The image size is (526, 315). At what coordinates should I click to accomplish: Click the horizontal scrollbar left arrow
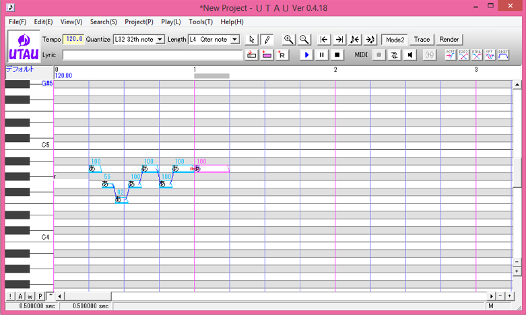coord(60,296)
